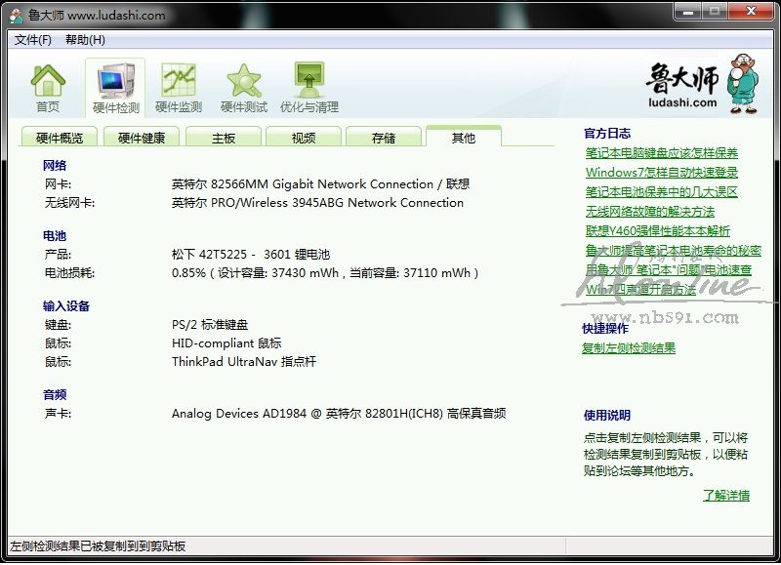Open the 文件(F) menu

point(33,40)
